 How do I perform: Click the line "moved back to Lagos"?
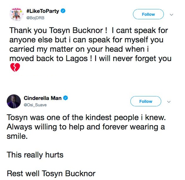(x=90, y=58)
